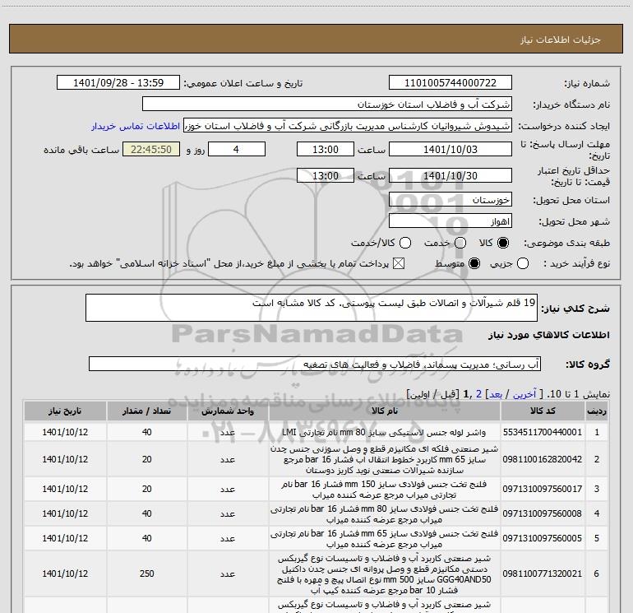Click buyer organization name field
Viewport: 633px width, 613px height.
(327, 104)
